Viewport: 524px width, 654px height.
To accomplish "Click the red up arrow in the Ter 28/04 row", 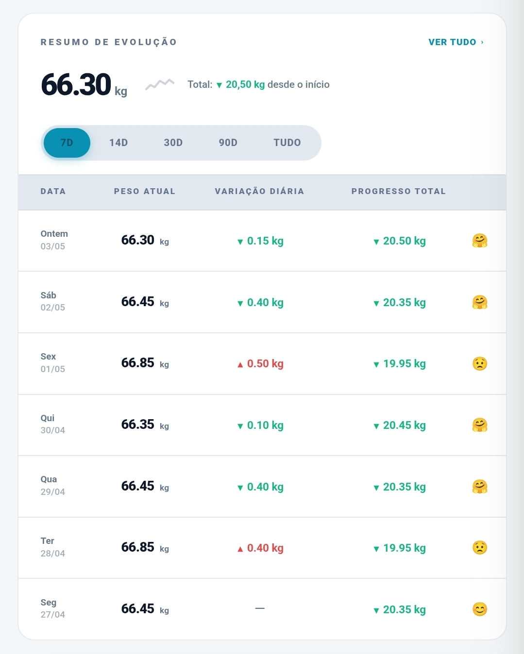I will 240,549.
